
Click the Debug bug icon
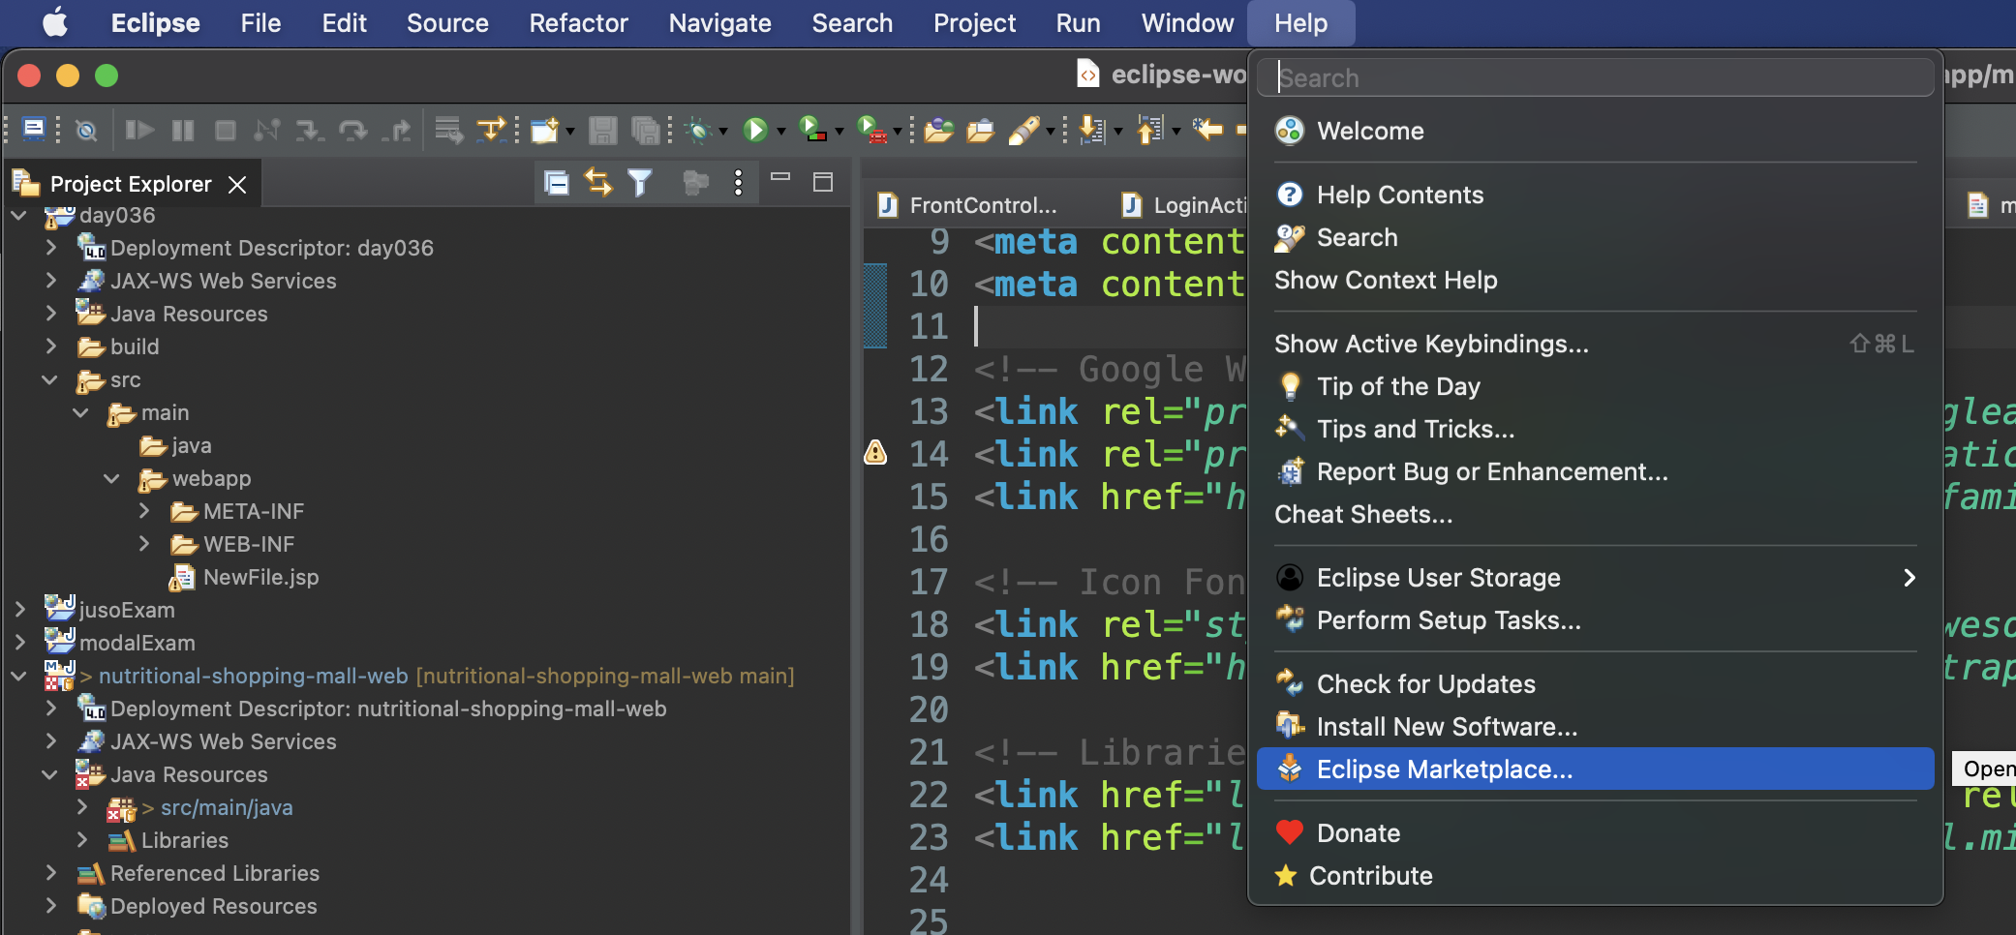[x=698, y=130]
